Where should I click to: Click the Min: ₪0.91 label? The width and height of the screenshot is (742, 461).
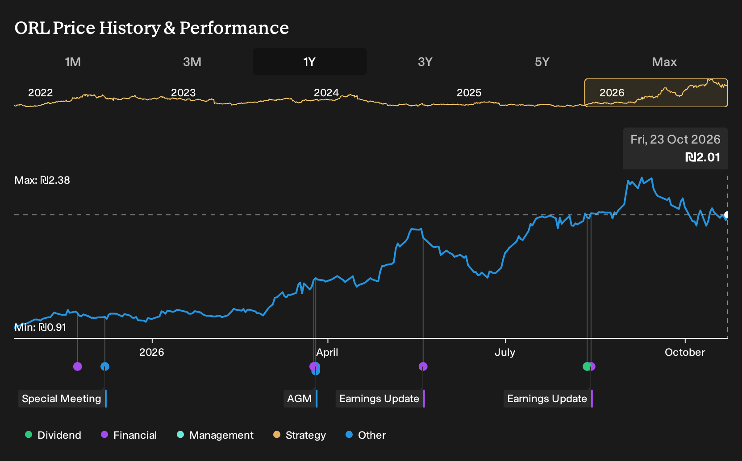[40, 327]
